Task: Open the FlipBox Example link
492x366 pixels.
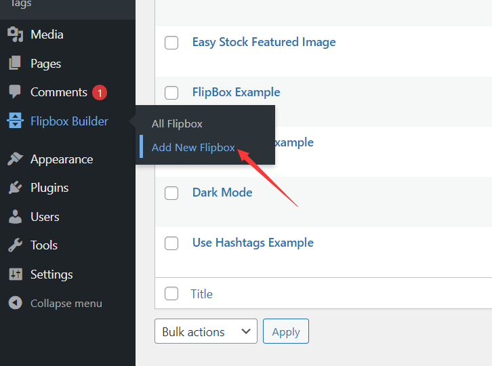Action: click(236, 92)
